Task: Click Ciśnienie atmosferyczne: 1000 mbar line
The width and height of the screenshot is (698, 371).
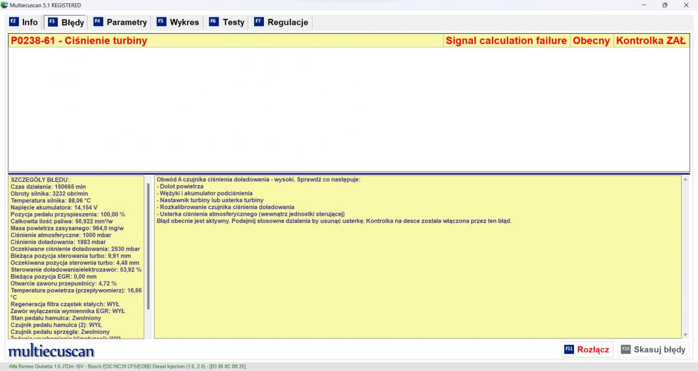Action: (x=61, y=235)
